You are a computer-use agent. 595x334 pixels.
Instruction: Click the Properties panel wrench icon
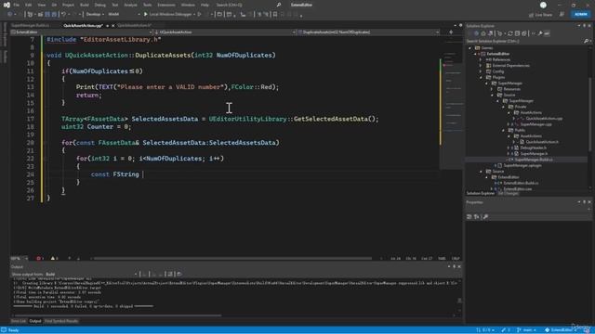[485, 216]
